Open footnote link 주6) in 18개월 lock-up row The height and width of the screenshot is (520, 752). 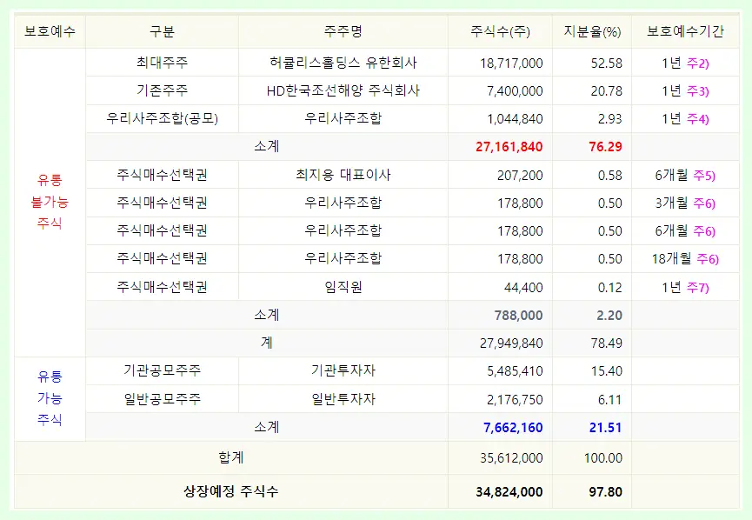[709, 258]
